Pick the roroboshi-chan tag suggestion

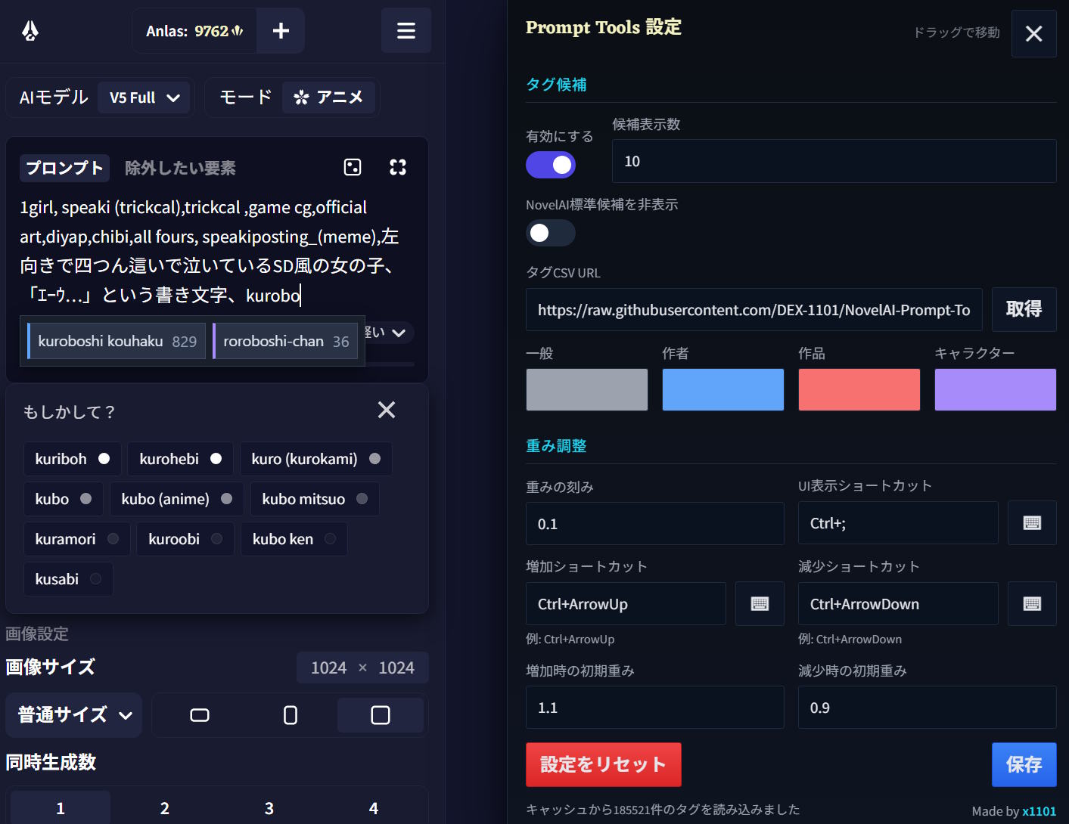coord(285,341)
